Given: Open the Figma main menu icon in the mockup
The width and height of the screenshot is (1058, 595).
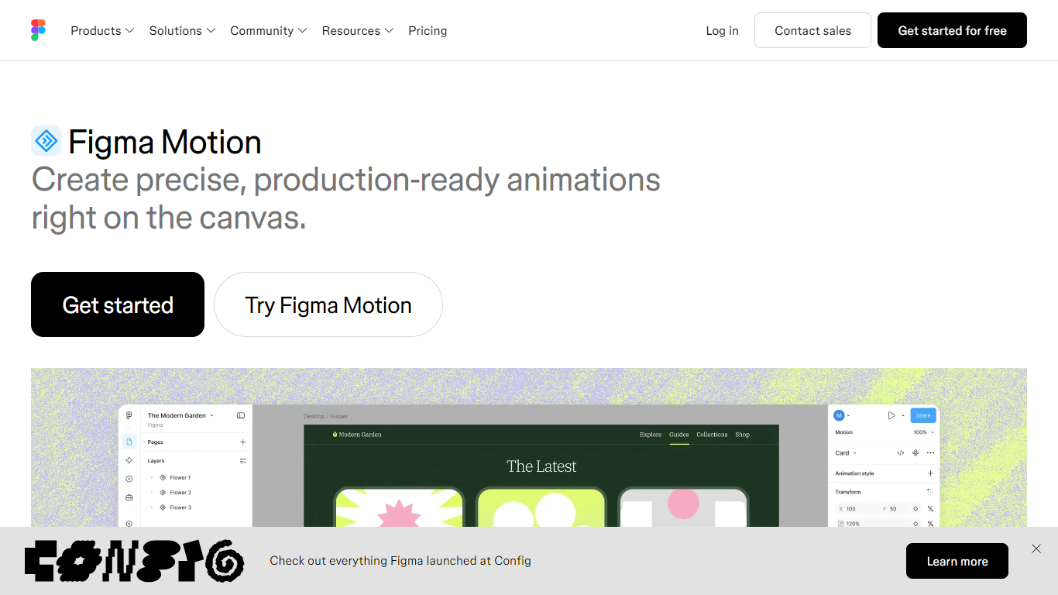Looking at the screenshot, I should 129,415.
